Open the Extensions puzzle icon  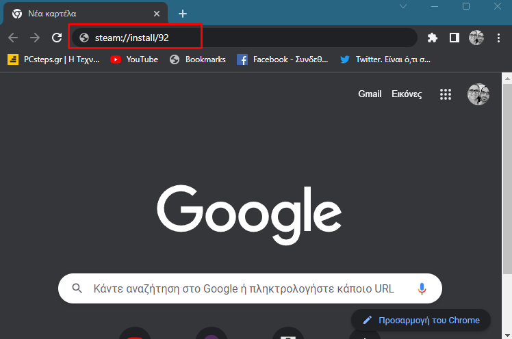(x=433, y=38)
